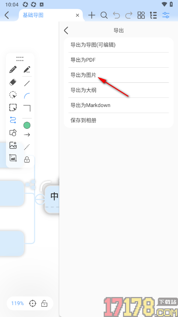
Task: Grab the toolbar dotted handle
Action: [20, 59]
